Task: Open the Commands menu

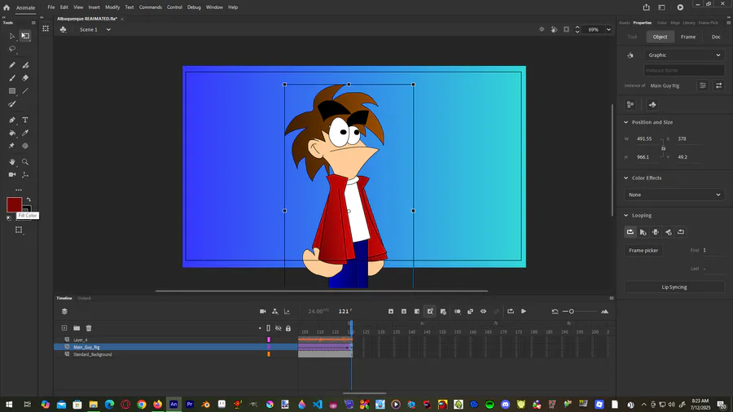Action: click(x=150, y=7)
